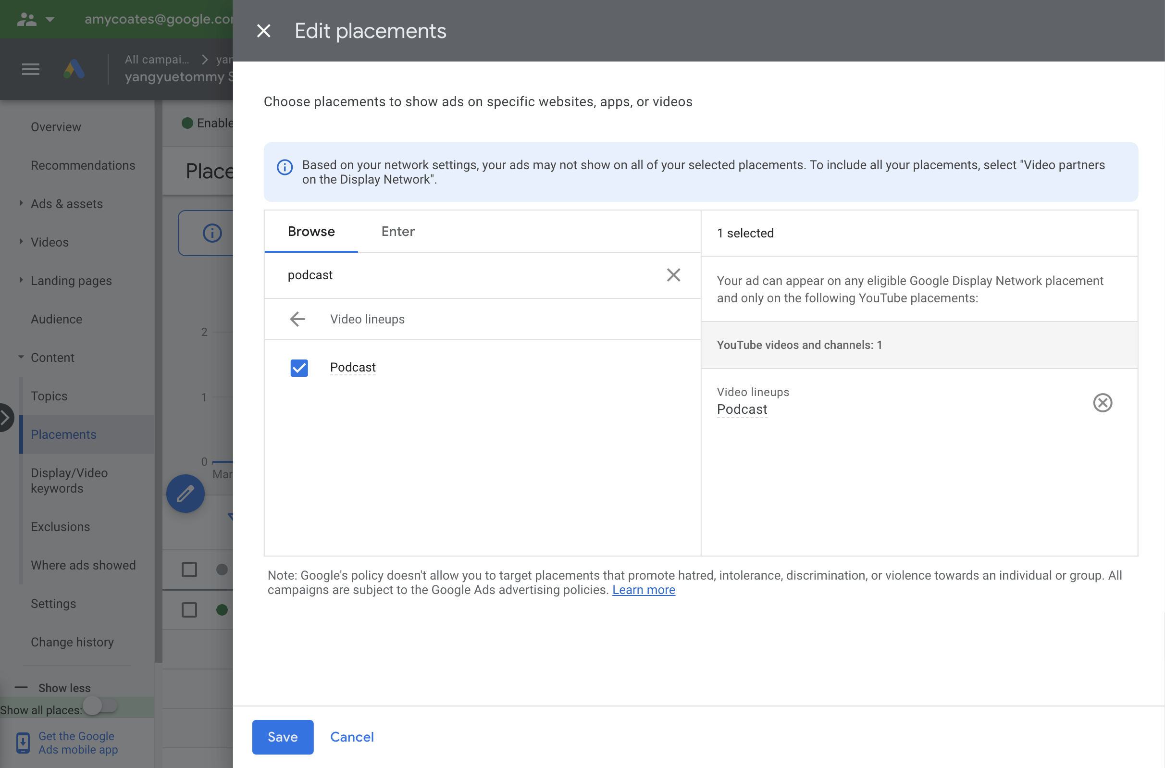Click the X icon to remove Podcast placement
The height and width of the screenshot is (768, 1165).
pyautogui.click(x=1103, y=402)
